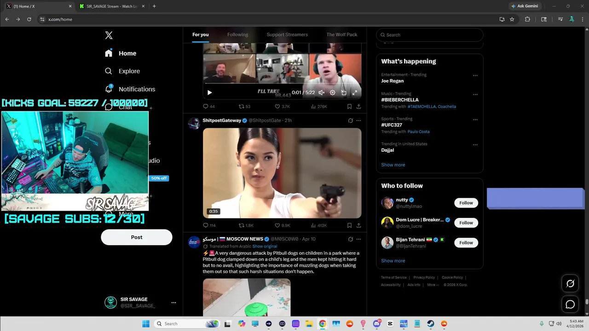Bookmark the ShitpostGateway post
This screenshot has height=331, width=589.
[349, 225]
